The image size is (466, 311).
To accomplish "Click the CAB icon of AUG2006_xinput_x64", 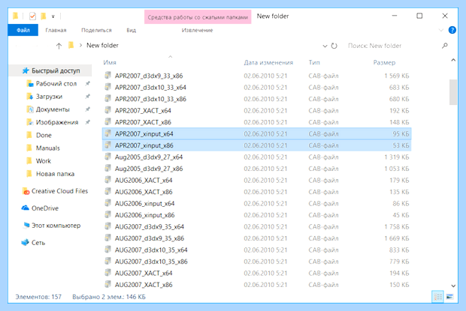I will pyautogui.click(x=107, y=203).
